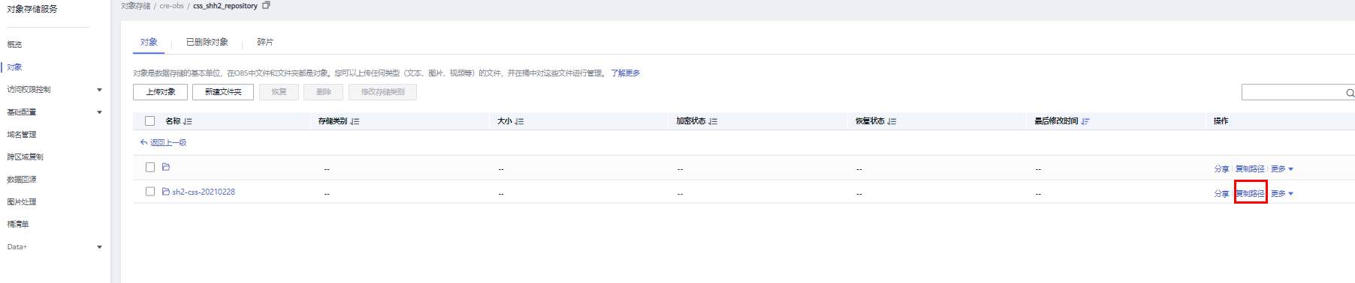This screenshot has width=1355, height=283.
Task: Click the 修改存储类别 button
Action: 382,92
